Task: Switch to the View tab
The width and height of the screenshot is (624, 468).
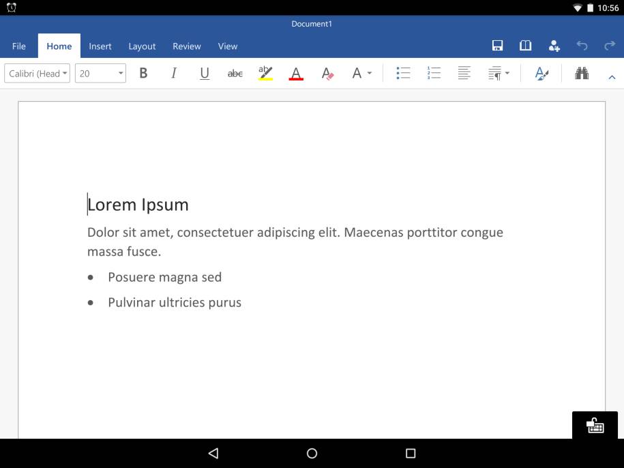Action: [228, 46]
